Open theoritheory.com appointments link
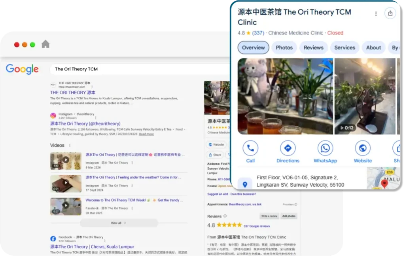405x256 pixels. pos(240,204)
